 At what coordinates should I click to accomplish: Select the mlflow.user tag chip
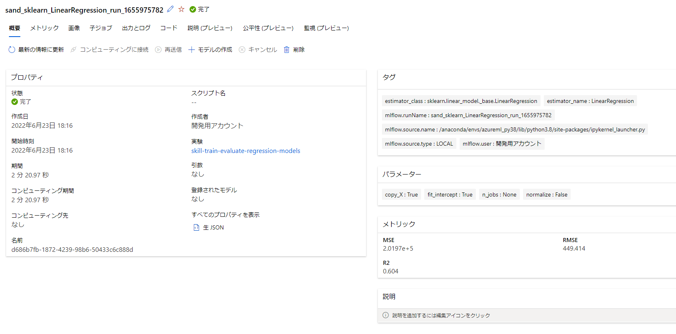point(502,144)
